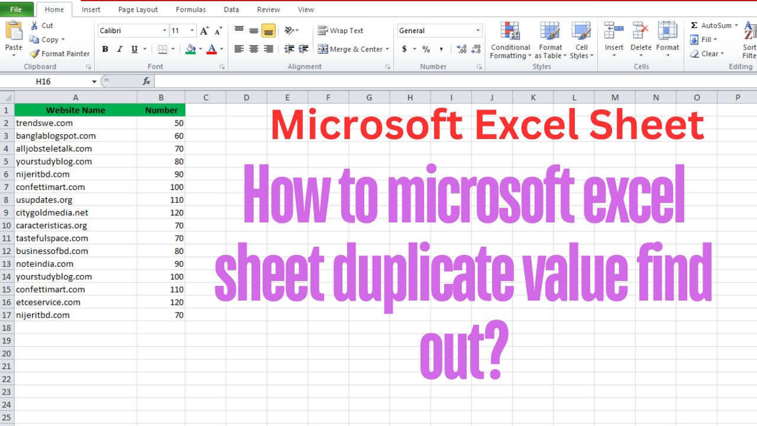Click the Insert Function fx button
757x426 pixels.
(x=146, y=82)
